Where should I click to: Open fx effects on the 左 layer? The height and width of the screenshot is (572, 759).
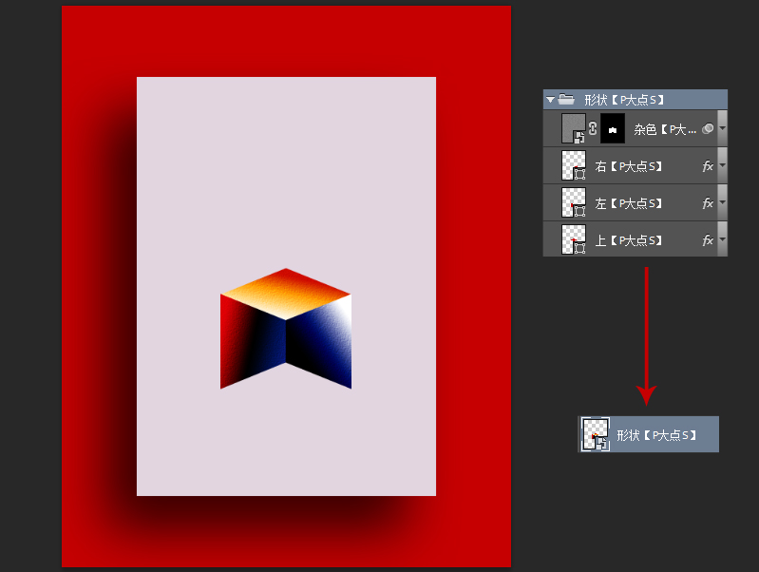point(707,202)
